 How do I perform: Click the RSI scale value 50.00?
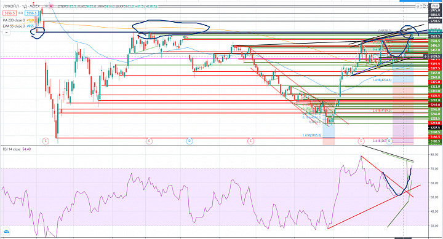[x=434, y=197]
